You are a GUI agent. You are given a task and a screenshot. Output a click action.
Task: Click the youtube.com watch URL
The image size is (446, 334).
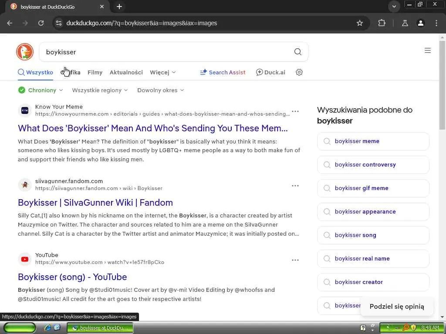point(100,262)
